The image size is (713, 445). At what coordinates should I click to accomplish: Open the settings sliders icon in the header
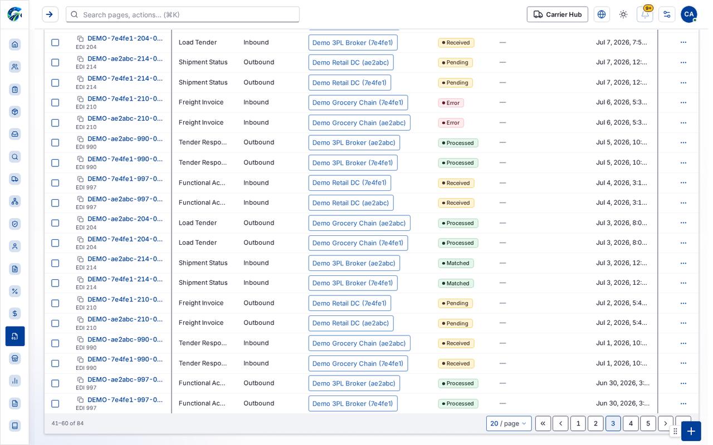667,14
